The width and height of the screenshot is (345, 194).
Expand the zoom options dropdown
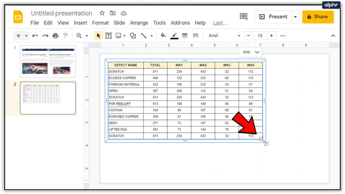click(87, 35)
